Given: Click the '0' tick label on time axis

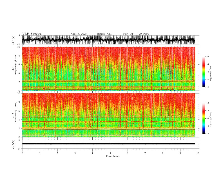Looking at the screenshot, I should (22, 153).
